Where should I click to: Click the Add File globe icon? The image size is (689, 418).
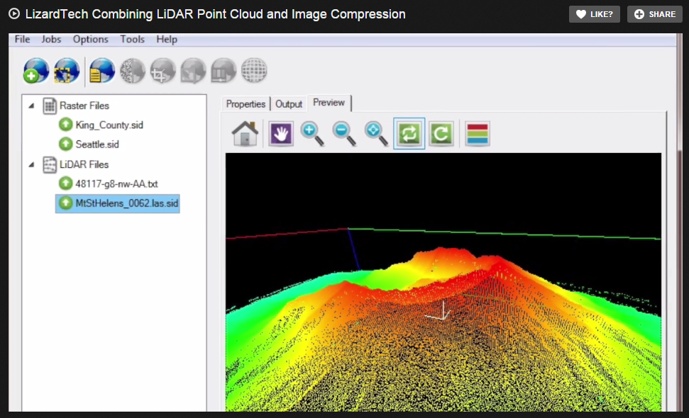coord(35,71)
